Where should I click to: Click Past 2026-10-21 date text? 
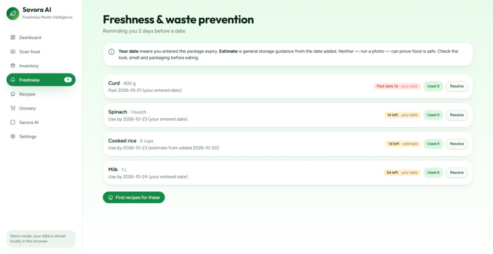(145, 91)
